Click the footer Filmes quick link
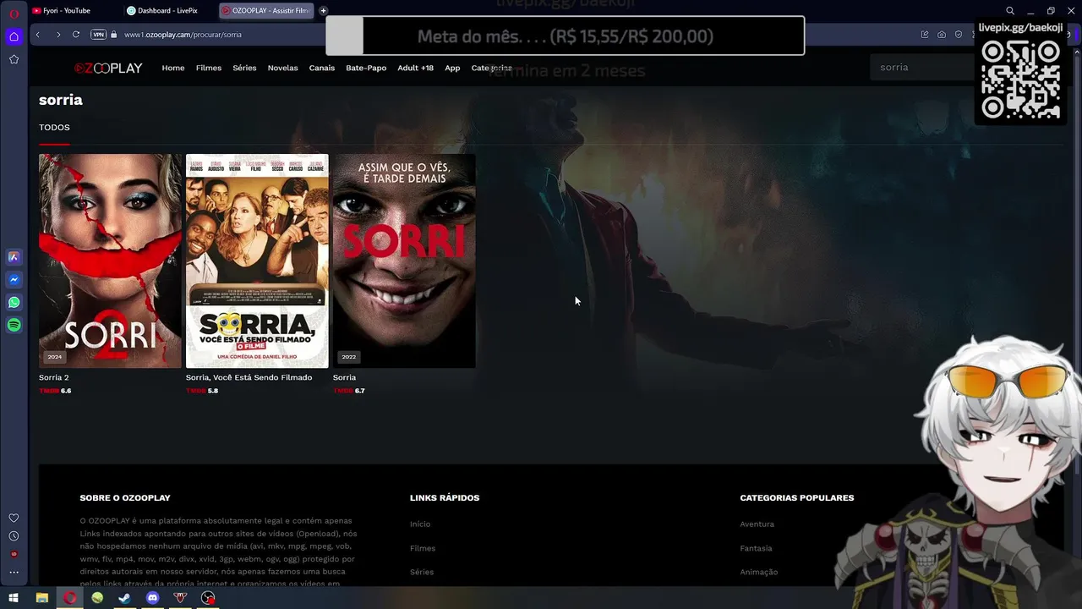The width and height of the screenshot is (1082, 609). 423,548
